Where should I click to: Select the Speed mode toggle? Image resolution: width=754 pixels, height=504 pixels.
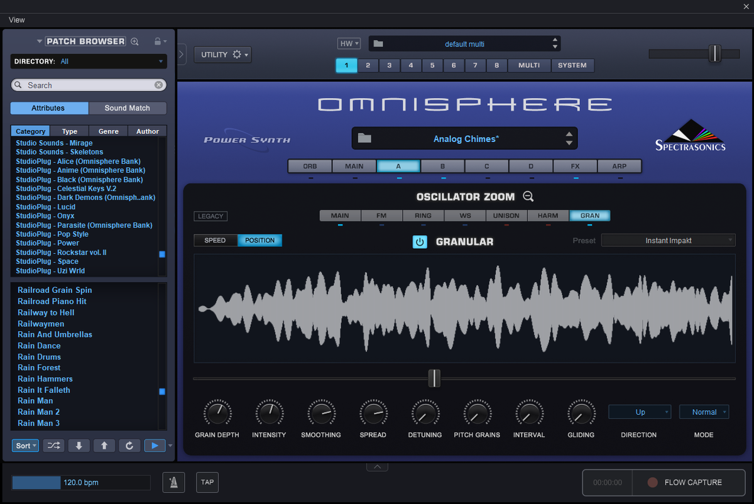[216, 240]
